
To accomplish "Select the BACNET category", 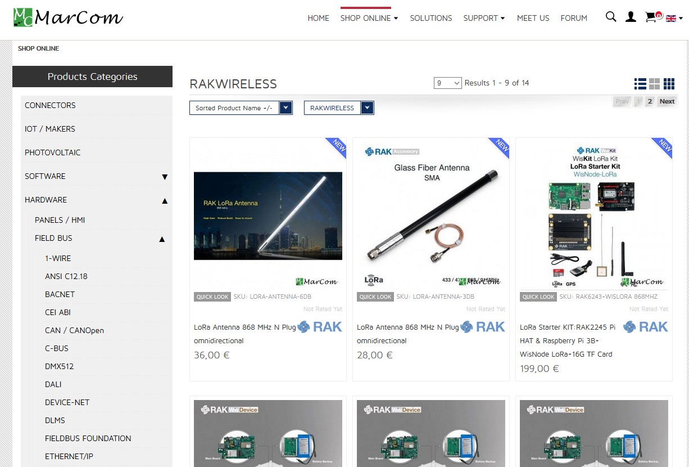I will (x=60, y=294).
